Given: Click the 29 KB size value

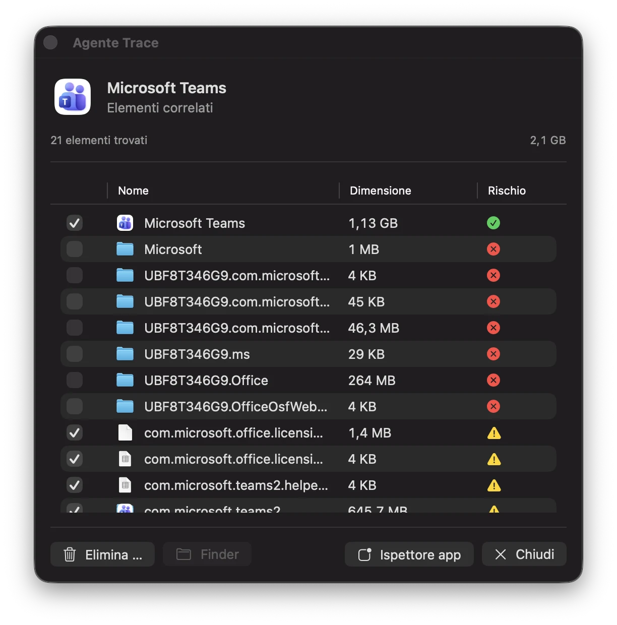Looking at the screenshot, I should [366, 354].
